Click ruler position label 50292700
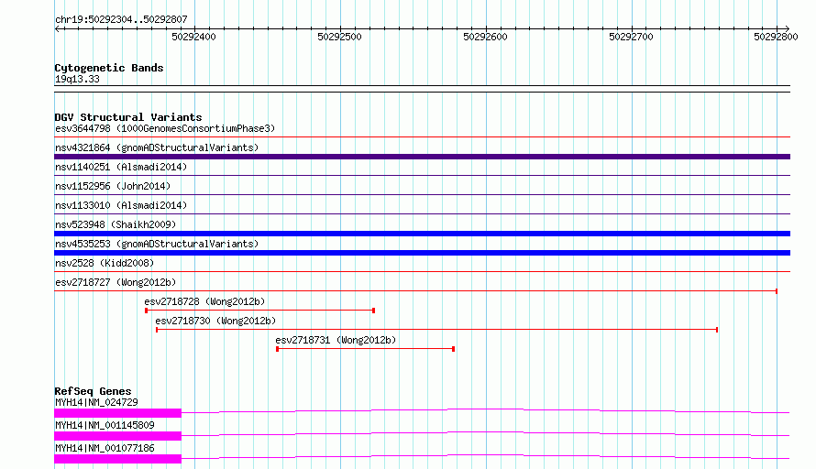816x469 pixels. coord(631,37)
